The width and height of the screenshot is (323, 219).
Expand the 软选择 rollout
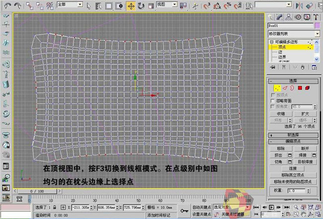[293, 135]
